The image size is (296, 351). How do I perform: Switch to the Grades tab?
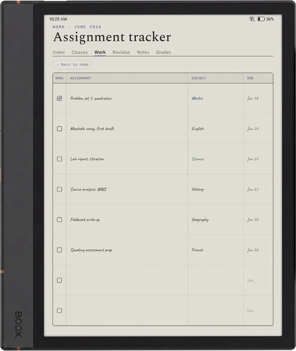(163, 52)
